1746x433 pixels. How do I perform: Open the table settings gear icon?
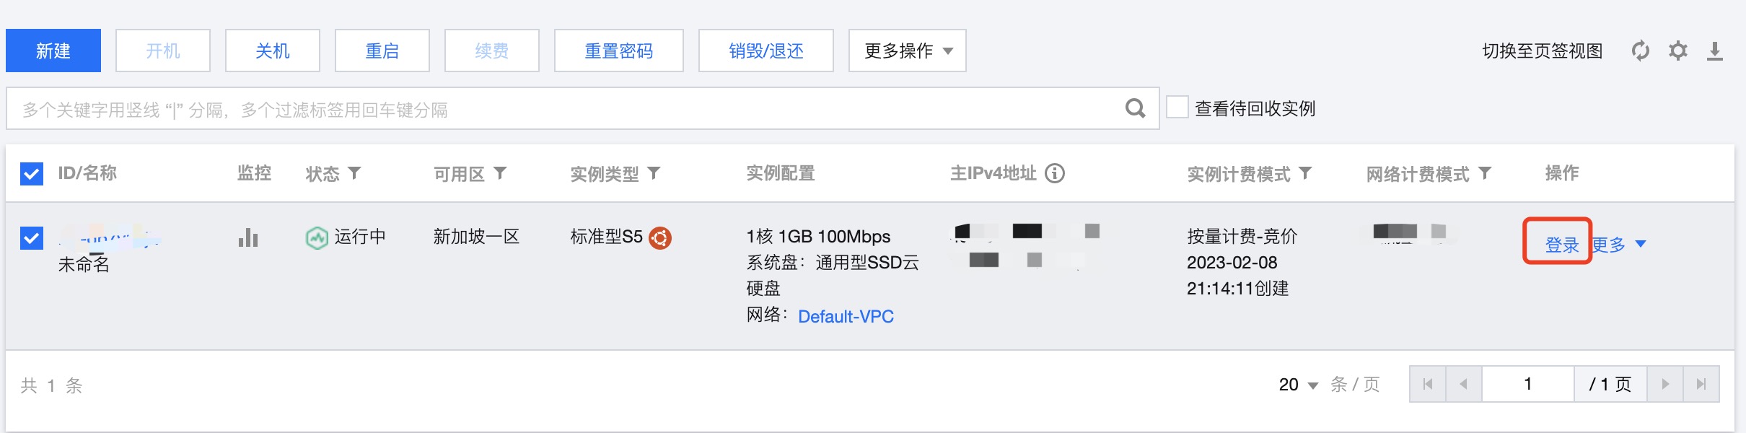[1678, 51]
